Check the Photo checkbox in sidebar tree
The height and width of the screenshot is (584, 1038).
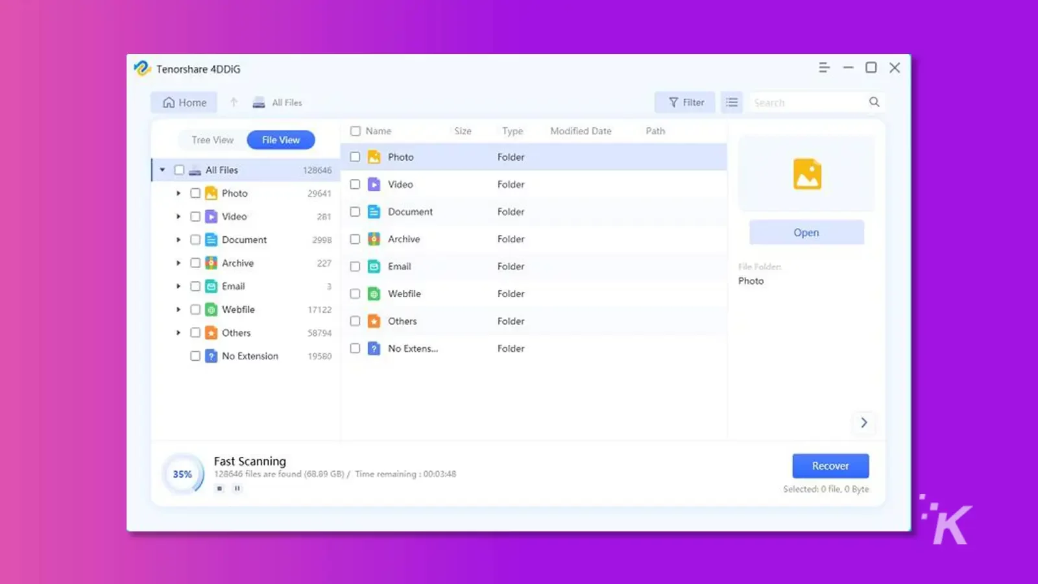pyautogui.click(x=195, y=193)
